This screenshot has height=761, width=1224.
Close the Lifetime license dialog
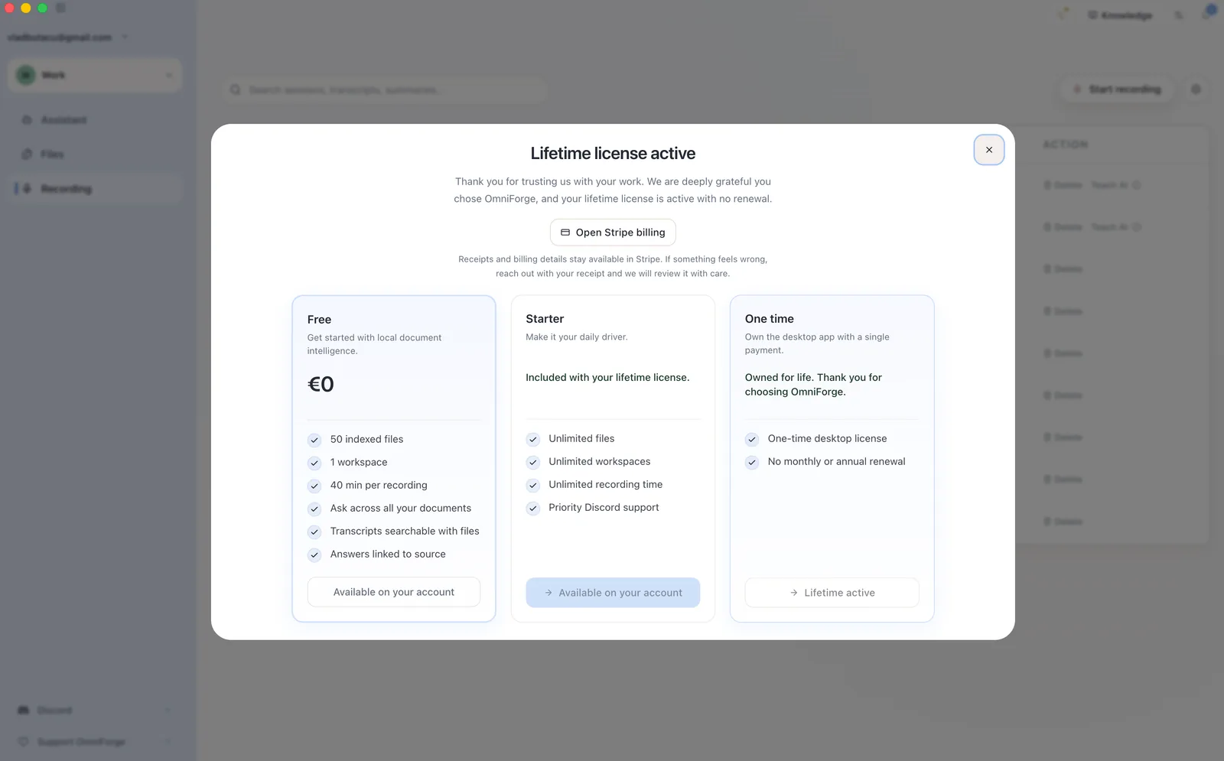click(988, 150)
